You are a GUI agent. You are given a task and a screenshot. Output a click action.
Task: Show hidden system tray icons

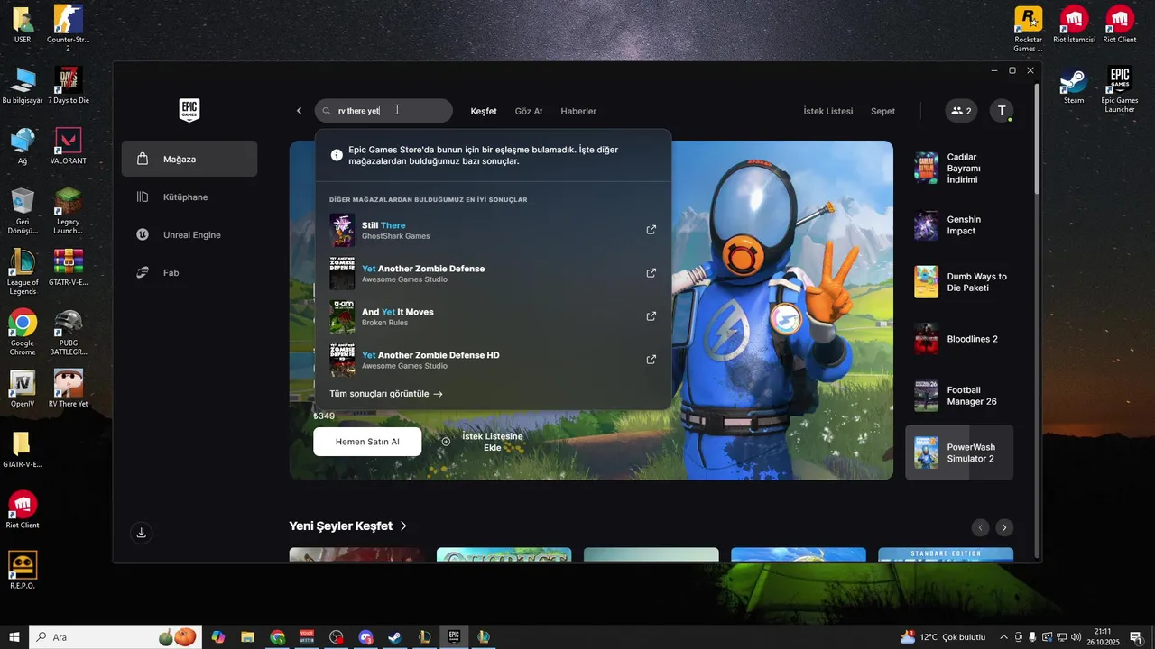(x=1003, y=637)
